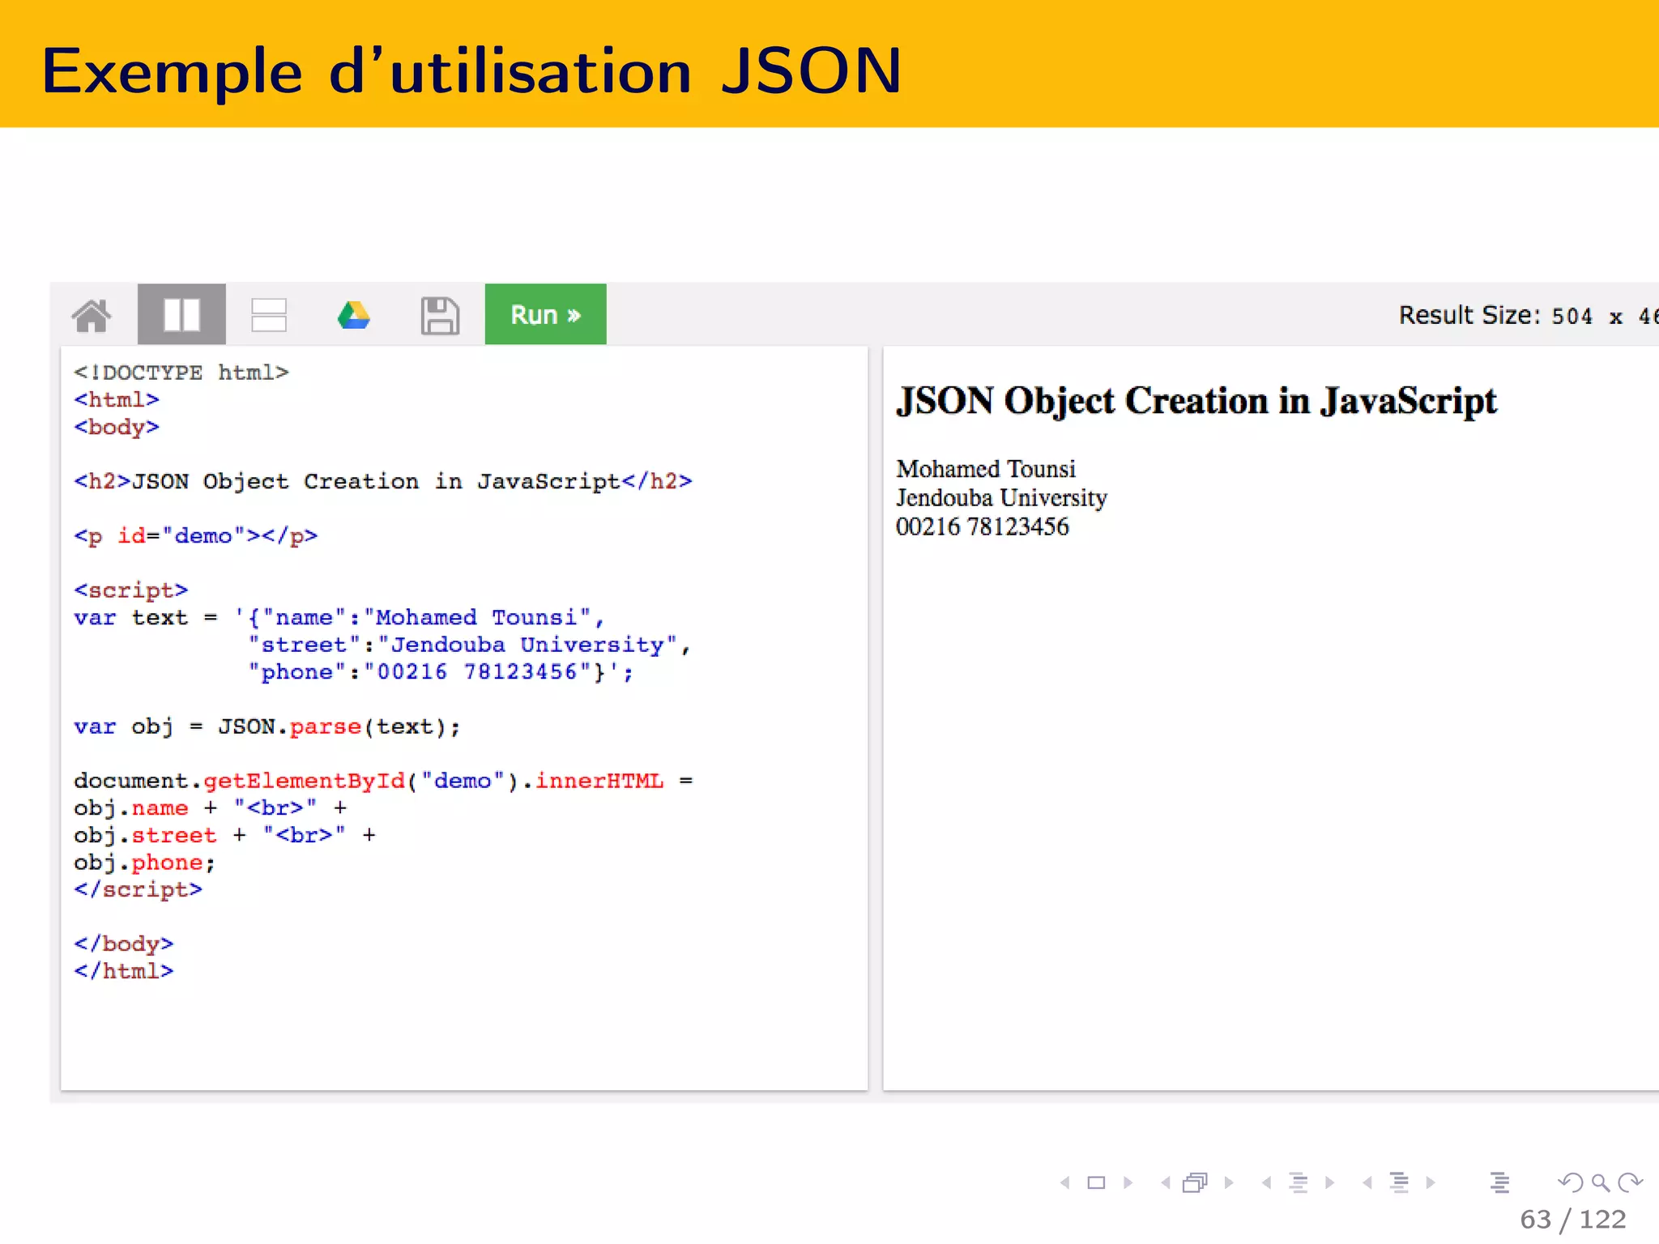The image size is (1659, 1244).
Task: Click 00216 78123456 in result pane
Action: [x=983, y=526]
